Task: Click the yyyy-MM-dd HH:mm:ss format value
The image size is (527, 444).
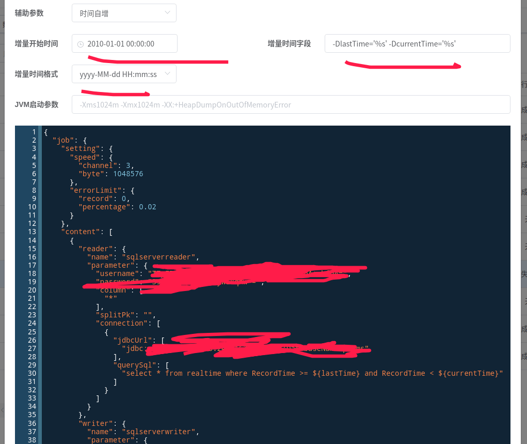Action: click(118, 74)
